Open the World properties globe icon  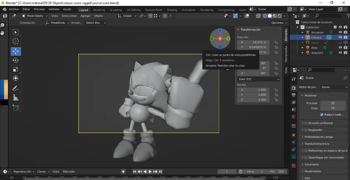294,117
